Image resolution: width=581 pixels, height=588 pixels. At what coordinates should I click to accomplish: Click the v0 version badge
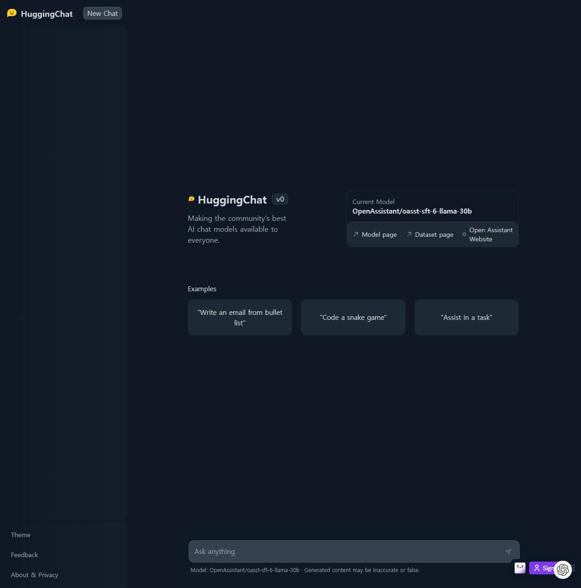pyautogui.click(x=280, y=199)
